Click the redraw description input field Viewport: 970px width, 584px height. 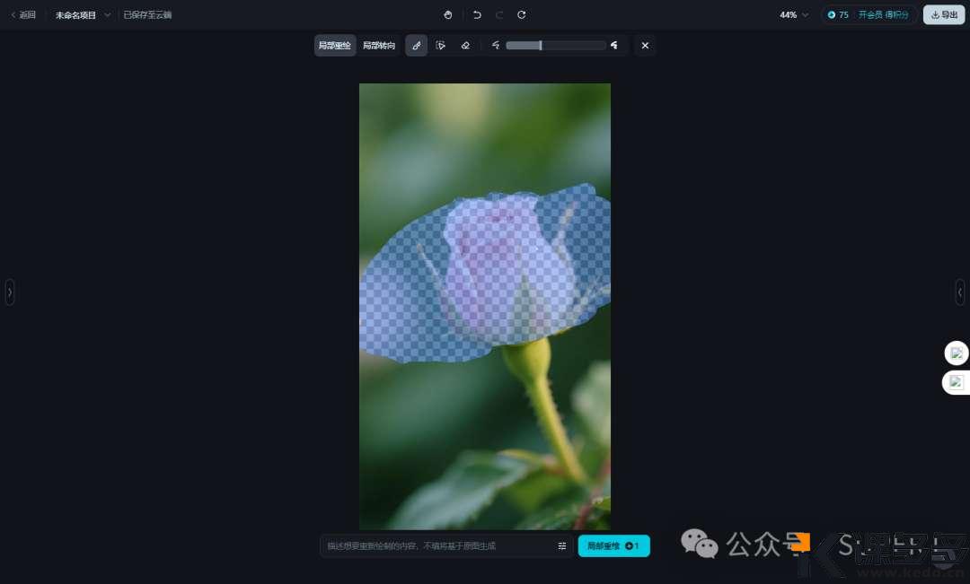click(x=437, y=545)
